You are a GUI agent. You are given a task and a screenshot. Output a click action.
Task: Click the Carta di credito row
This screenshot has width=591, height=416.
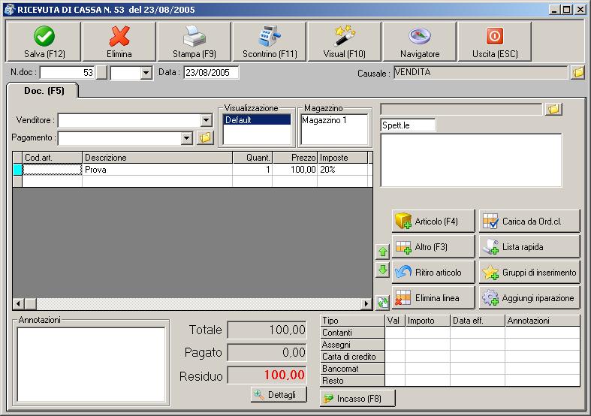click(x=450, y=357)
